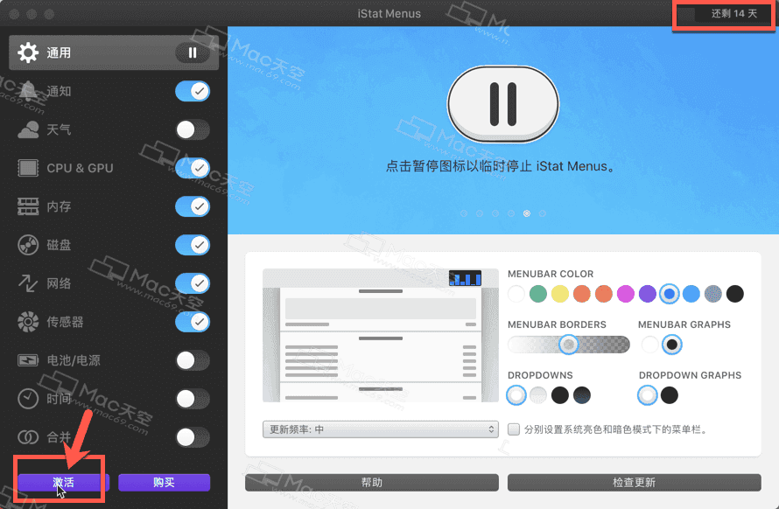This screenshot has height=509, width=779.
Task: Click the 内存 memory icon
Action: point(28,206)
